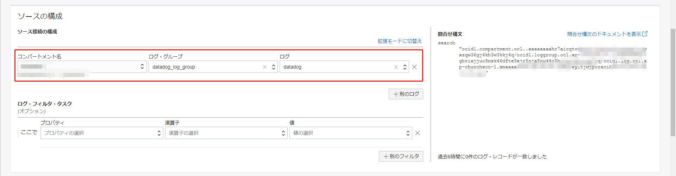Click the datadog log input field
This screenshot has width=676, height=176.
point(336,67)
